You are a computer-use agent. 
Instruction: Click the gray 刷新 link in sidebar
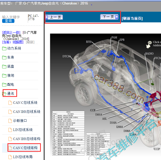point(30,42)
